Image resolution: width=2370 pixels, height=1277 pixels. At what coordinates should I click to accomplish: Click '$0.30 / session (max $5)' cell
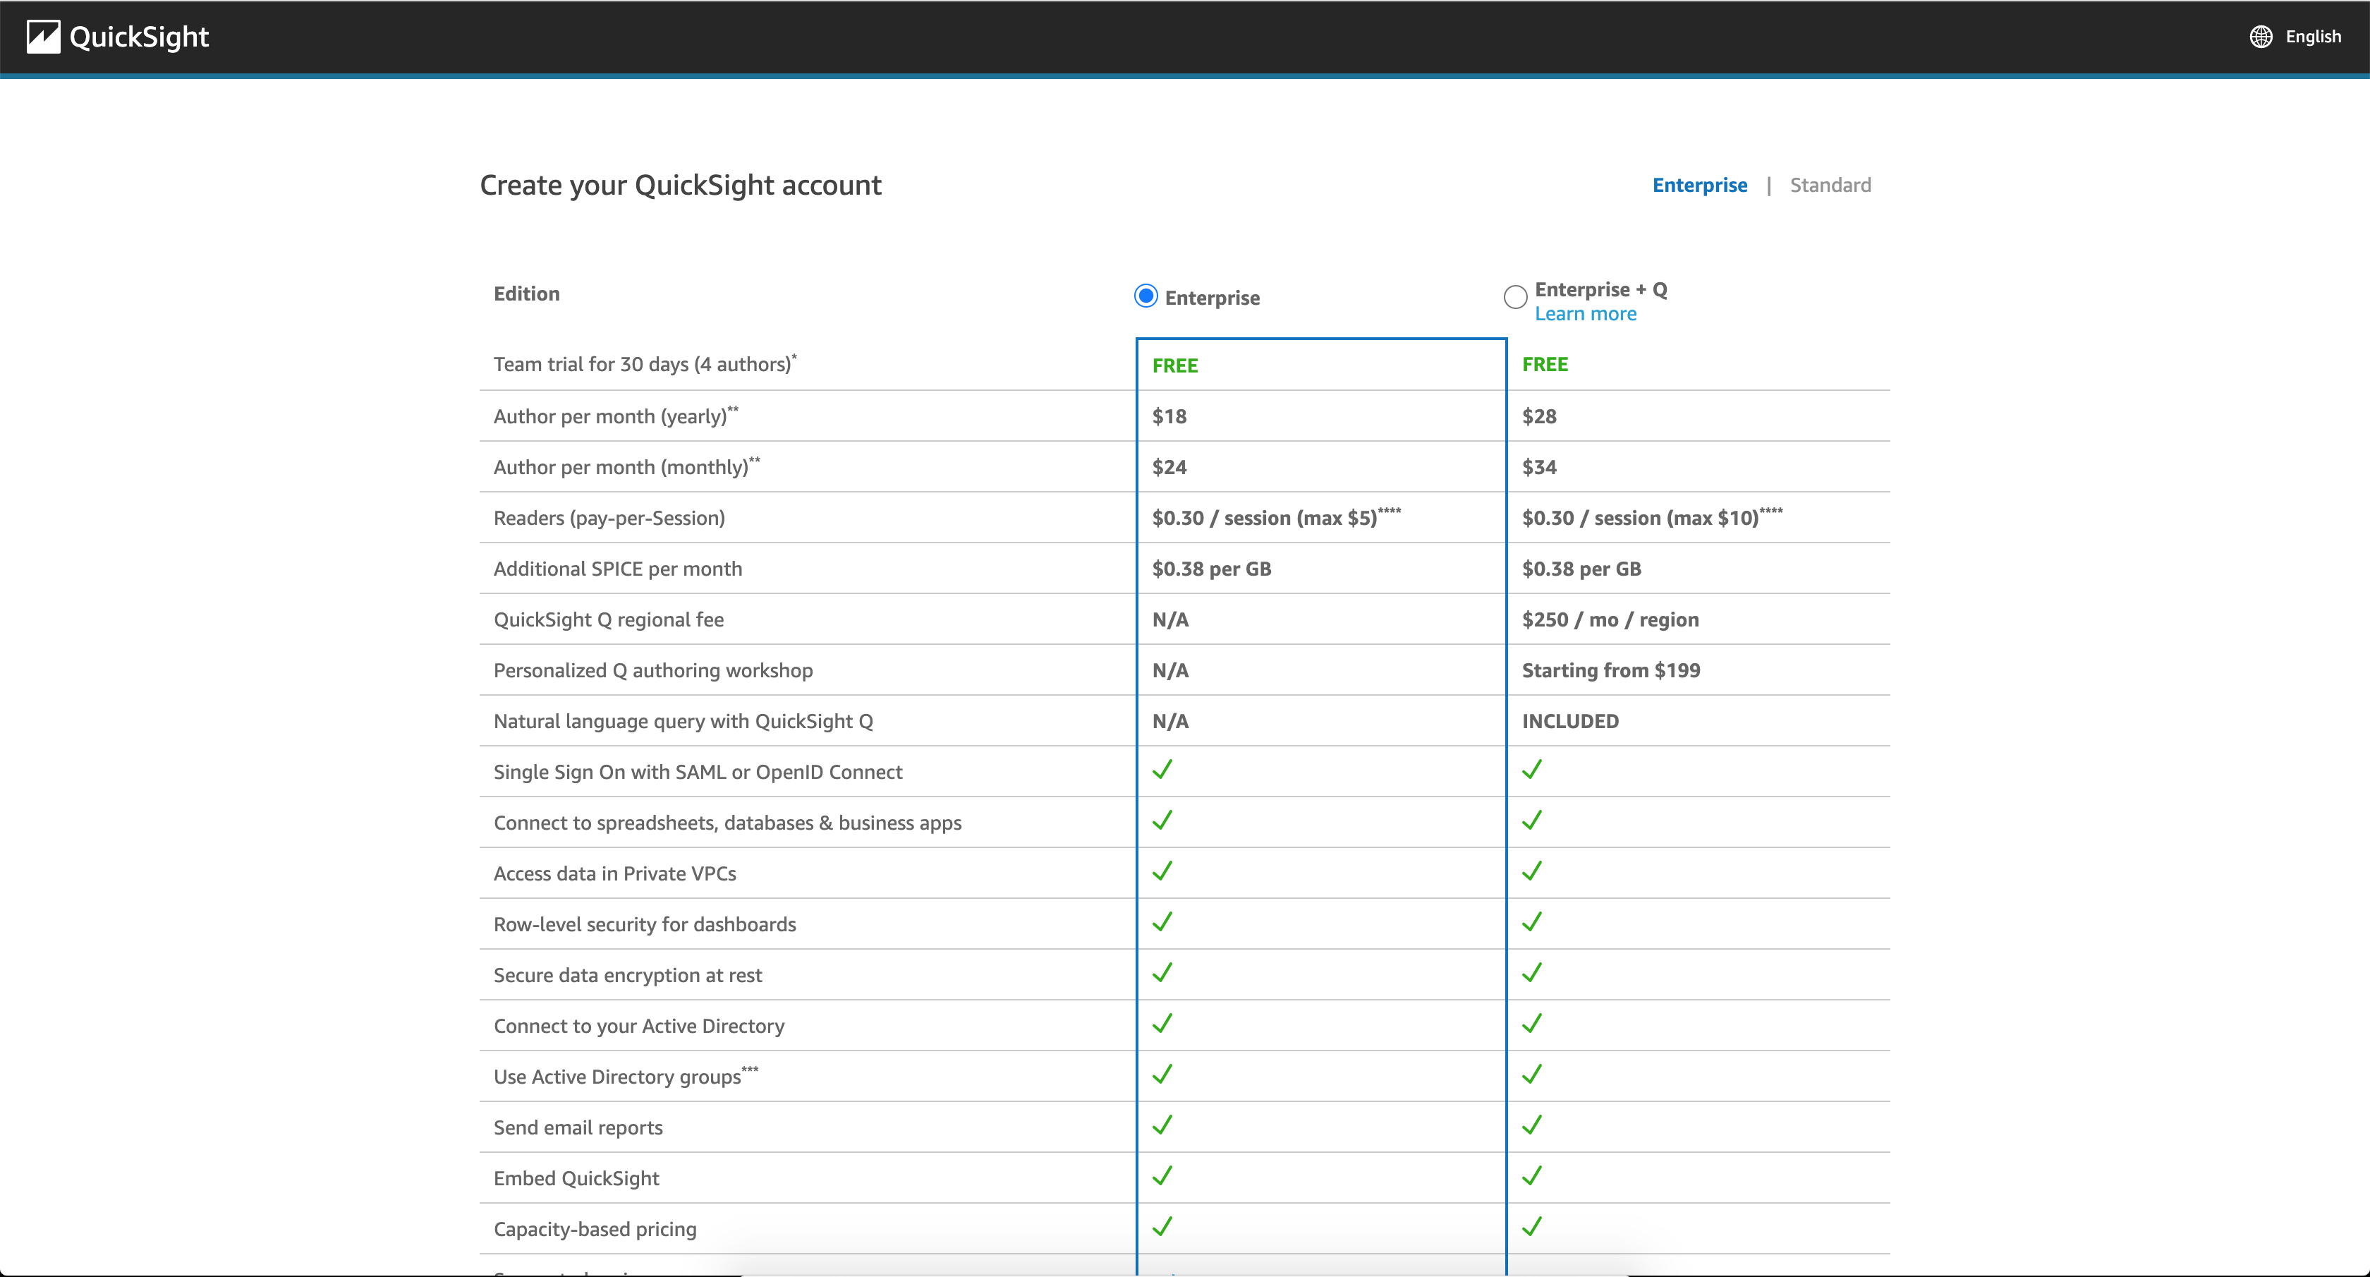pos(1276,517)
